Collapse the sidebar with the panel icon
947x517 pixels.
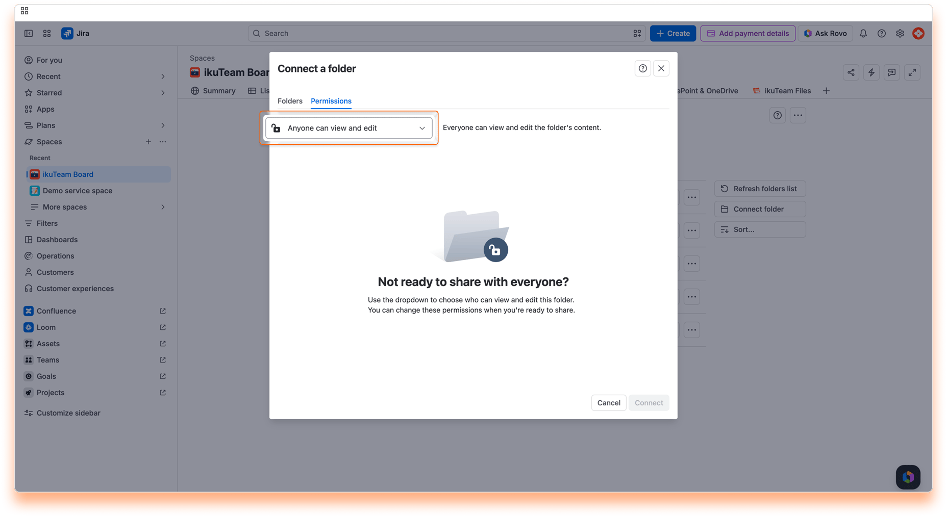coord(29,33)
